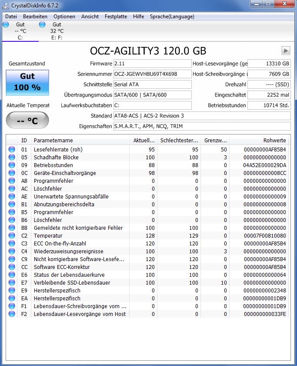Click the Schnittstelle Serial ATA field

tap(152, 84)
